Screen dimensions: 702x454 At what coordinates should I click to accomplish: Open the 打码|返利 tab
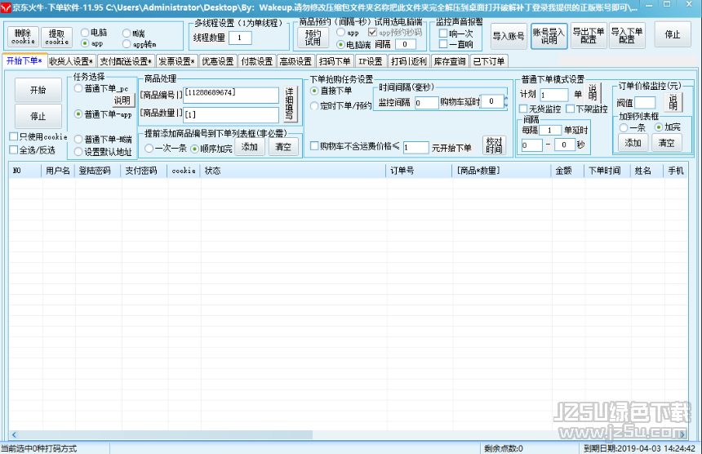tap(409, 61)
